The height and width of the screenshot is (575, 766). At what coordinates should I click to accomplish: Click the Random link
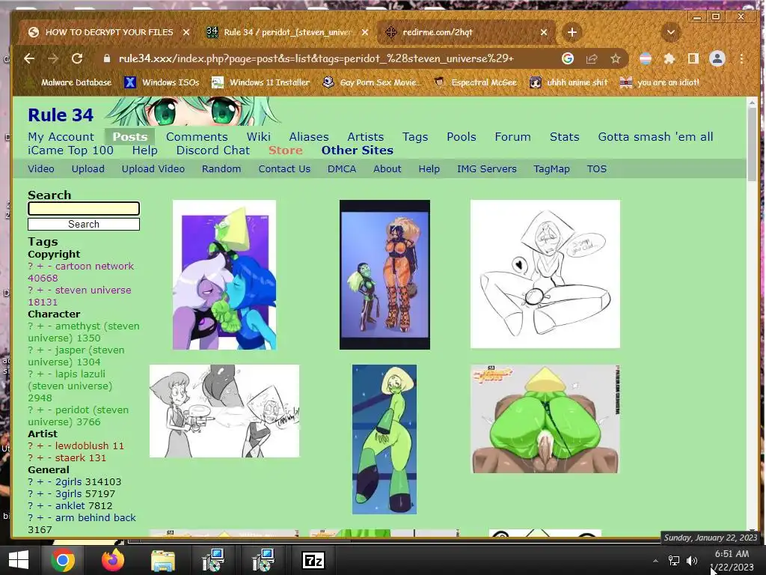point(221,169)
